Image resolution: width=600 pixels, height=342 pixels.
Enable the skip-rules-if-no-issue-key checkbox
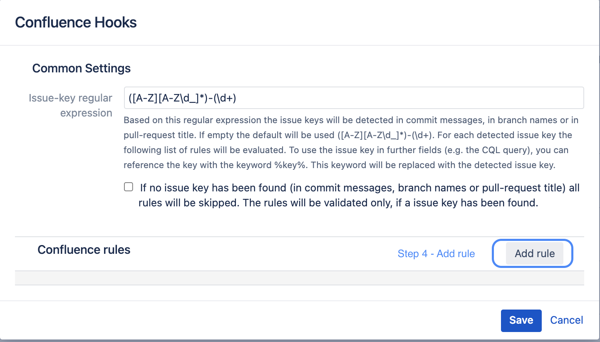point(129,187)
